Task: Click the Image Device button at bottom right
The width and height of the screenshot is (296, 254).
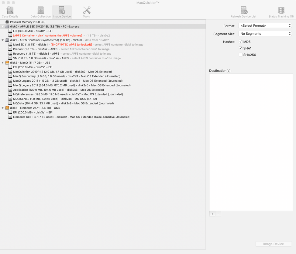Action: click(x=273, y=244)
